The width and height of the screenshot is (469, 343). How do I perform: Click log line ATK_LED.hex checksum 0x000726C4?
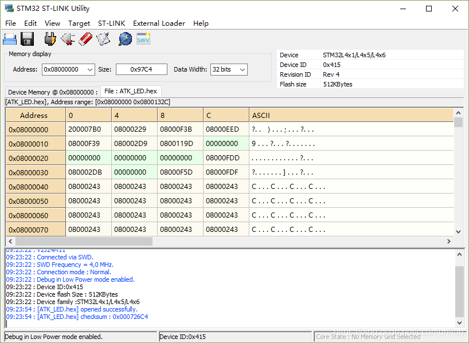[x=77, y=317]
